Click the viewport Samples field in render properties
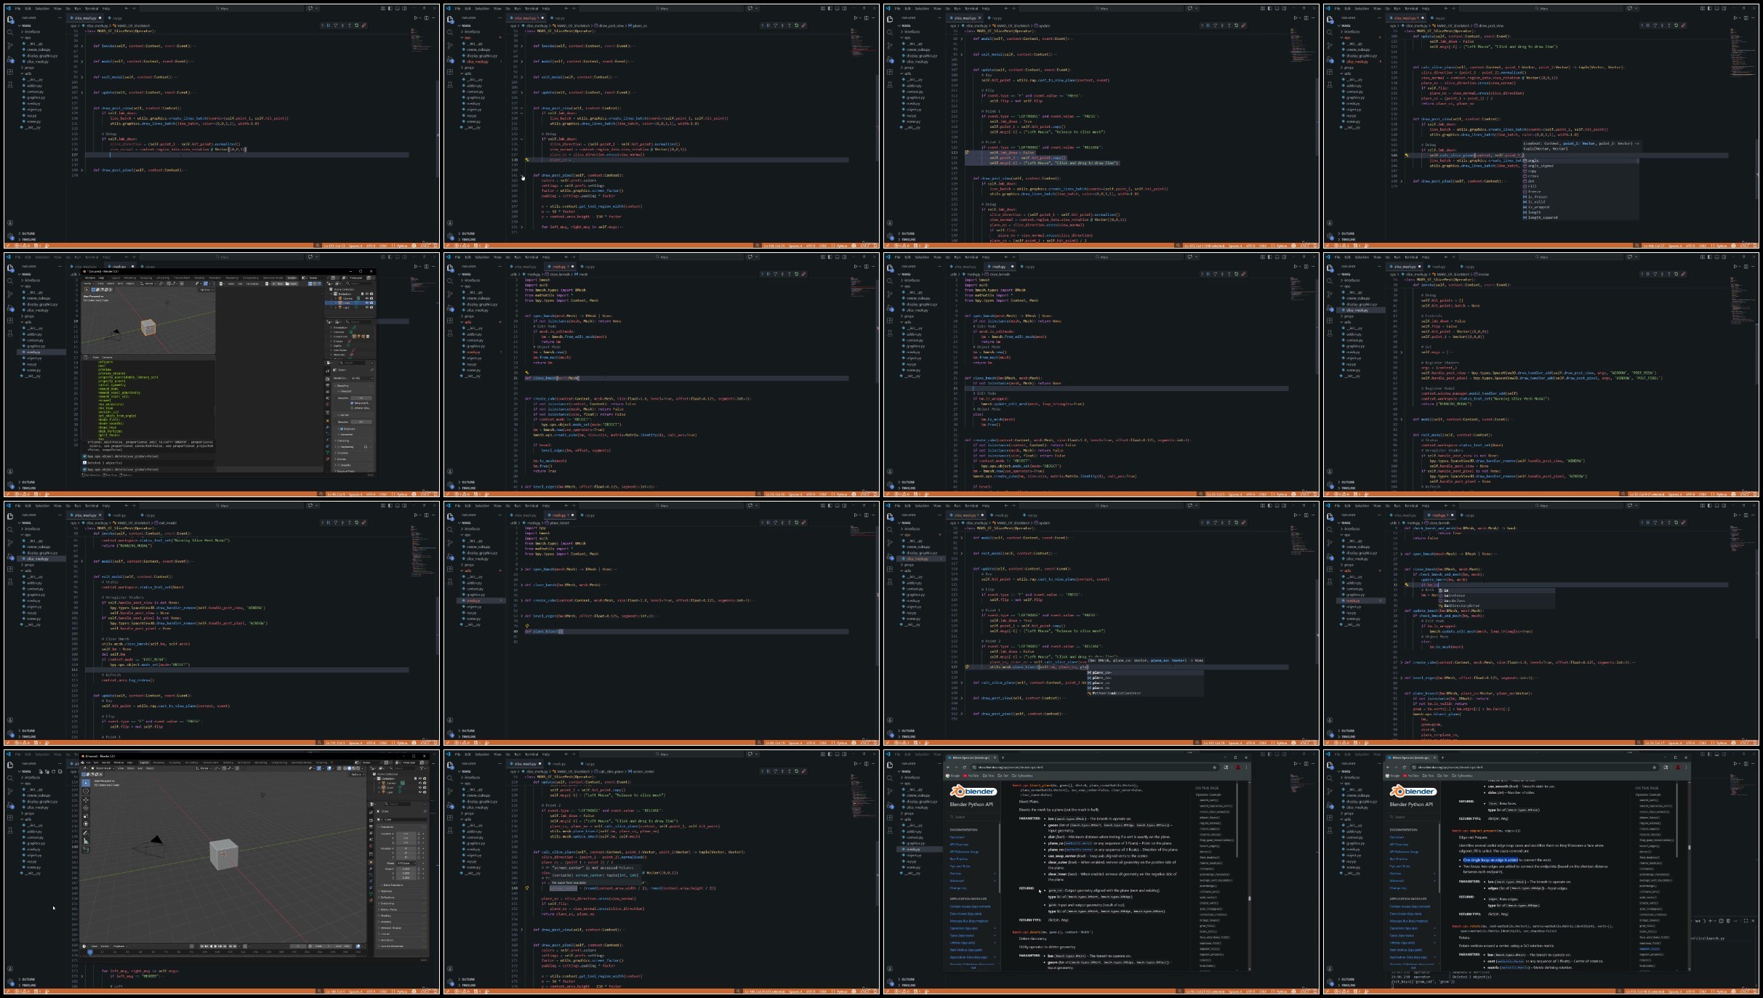 361,398
